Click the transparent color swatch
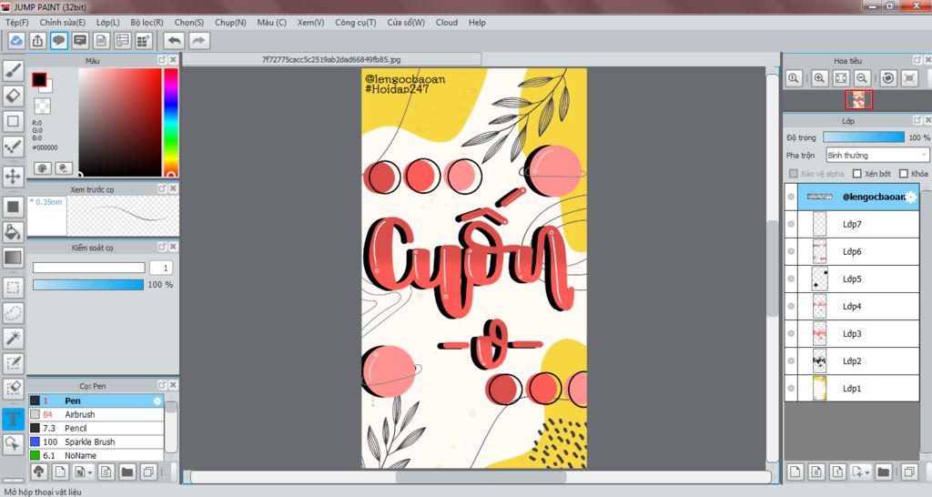Viewport: 932px width, 497px height. tap(42, 106)
